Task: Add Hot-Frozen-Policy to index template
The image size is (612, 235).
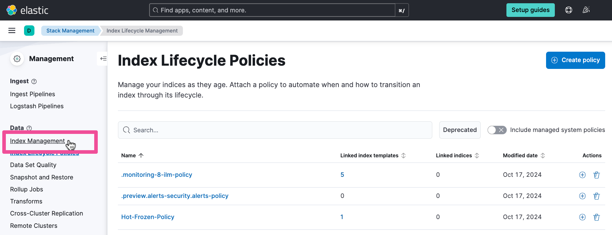Action: tap(582, 217)
